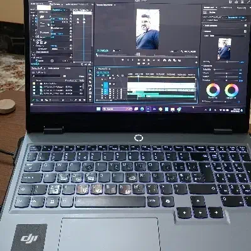Switch to the Lumetri Color panel tab
The width and height of the screenshot is (251, 251).
tap(209, 8)
